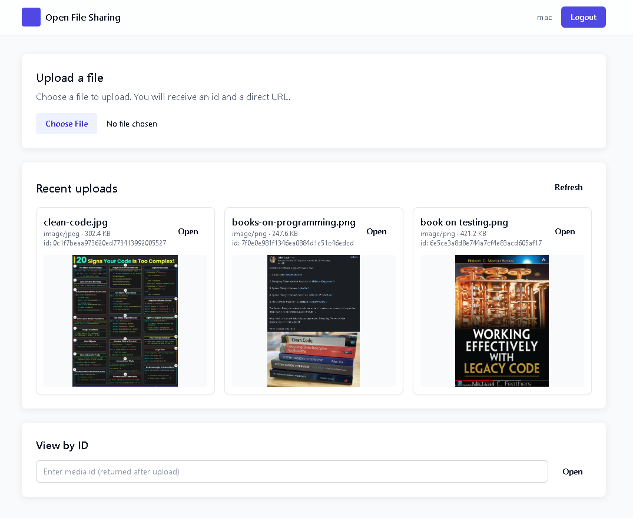Refresh the recent uploads list
Viewport: 633px width, 518px height.
(x=568, y=187)
